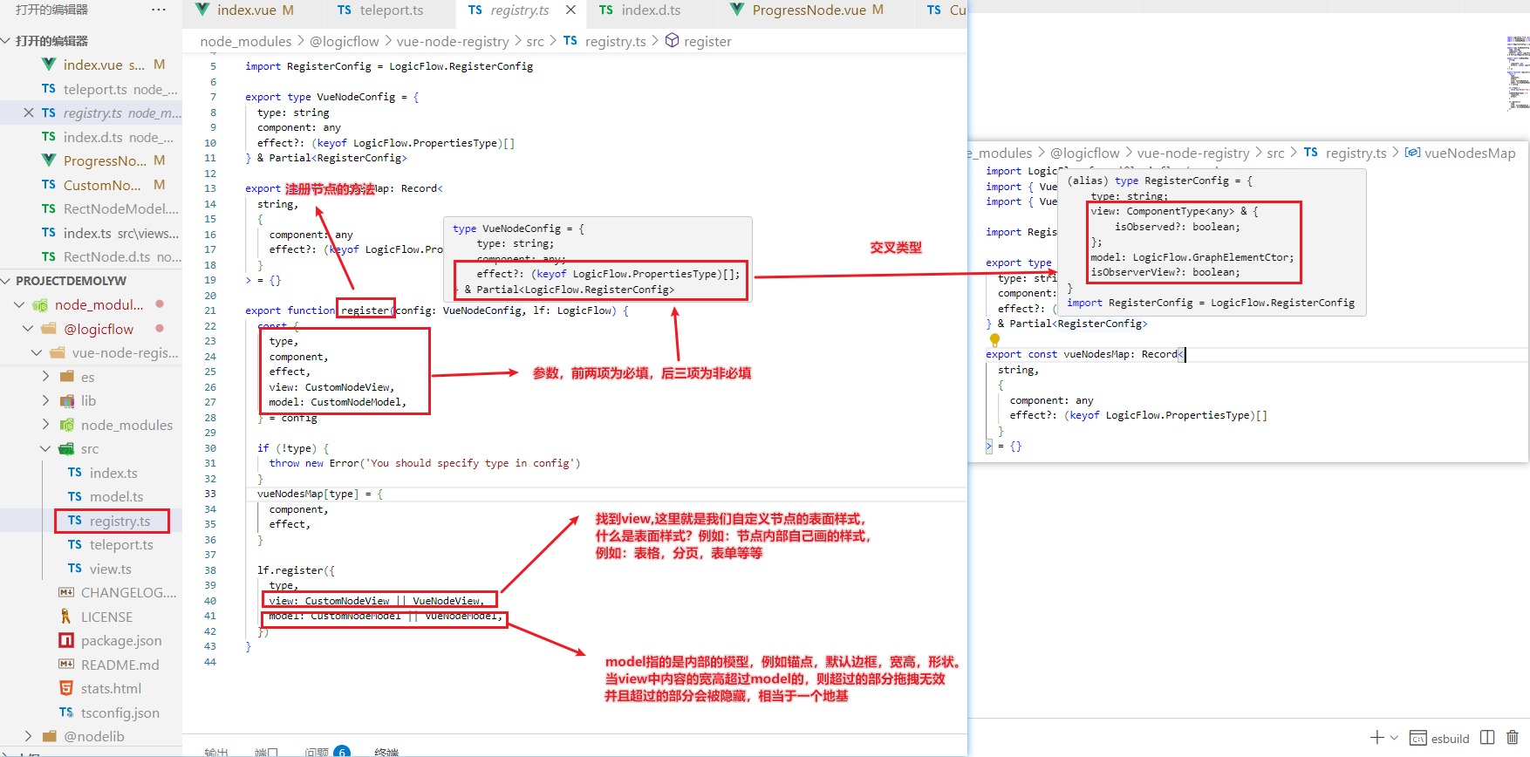Click the yellow lightbulb quick-fix icon
The height and width of the screenshot is (757, 1530).
pos(994,339)
